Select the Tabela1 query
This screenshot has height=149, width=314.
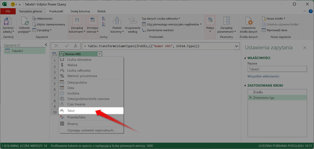[x=25, y=51]
